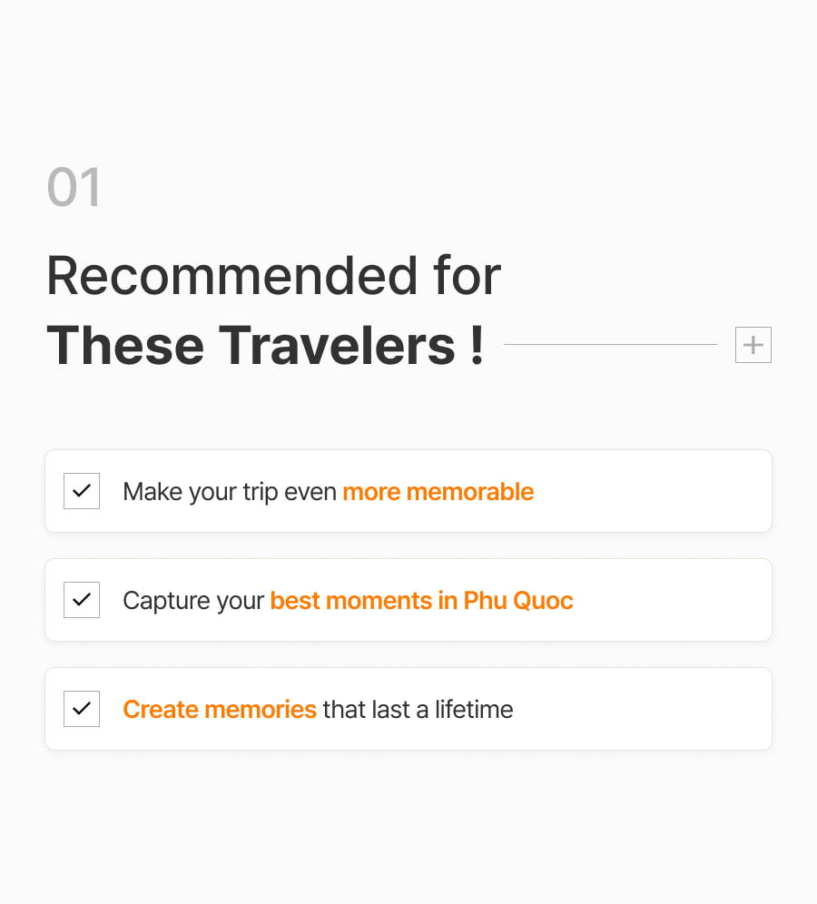Viewport: 817px width, 904px height.
Task: Click the plus icon beside the heading
Action: pyautogui.click(x=753, y=345)
